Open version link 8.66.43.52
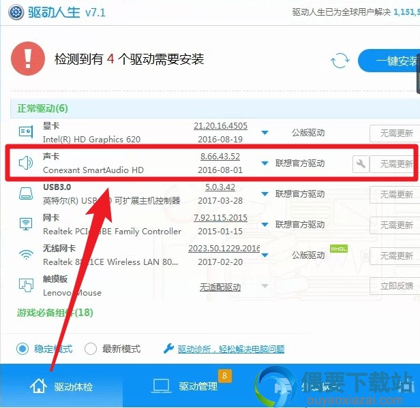 (x=220, y=156)
